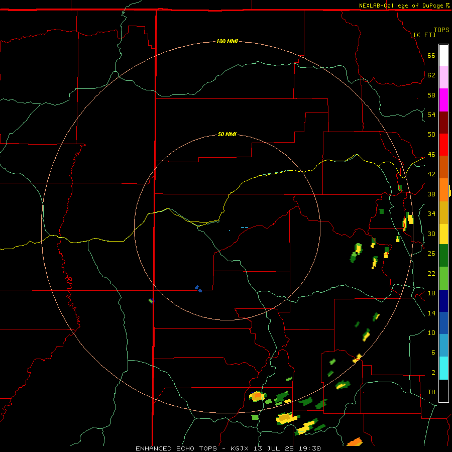The height and width of the screenshot is (452, 452).
Task: Select the "62" legend value
Action: click(431, 75)
